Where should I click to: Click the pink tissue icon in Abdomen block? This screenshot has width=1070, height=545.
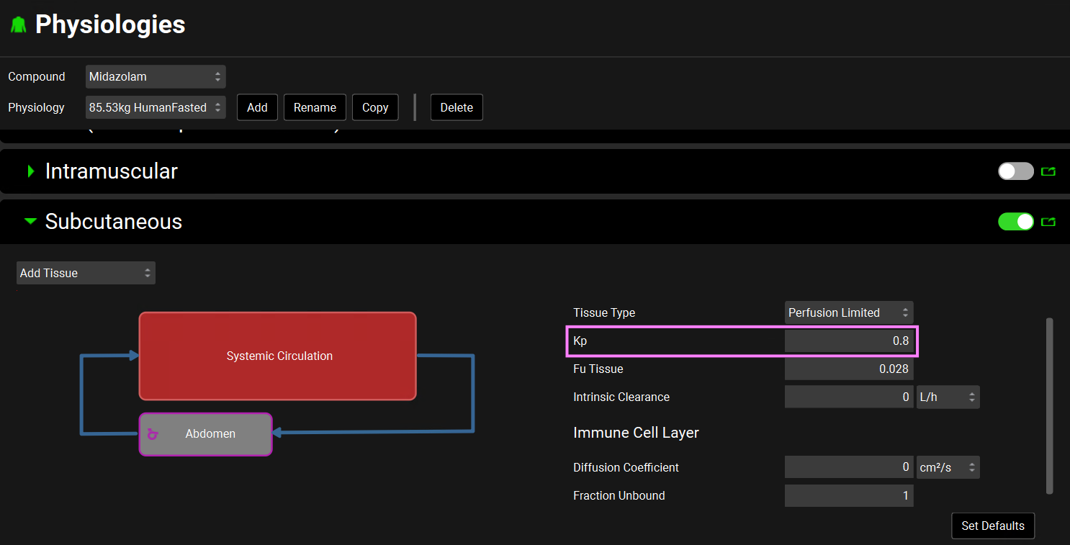pyautogui.click(x=152, y=434)
